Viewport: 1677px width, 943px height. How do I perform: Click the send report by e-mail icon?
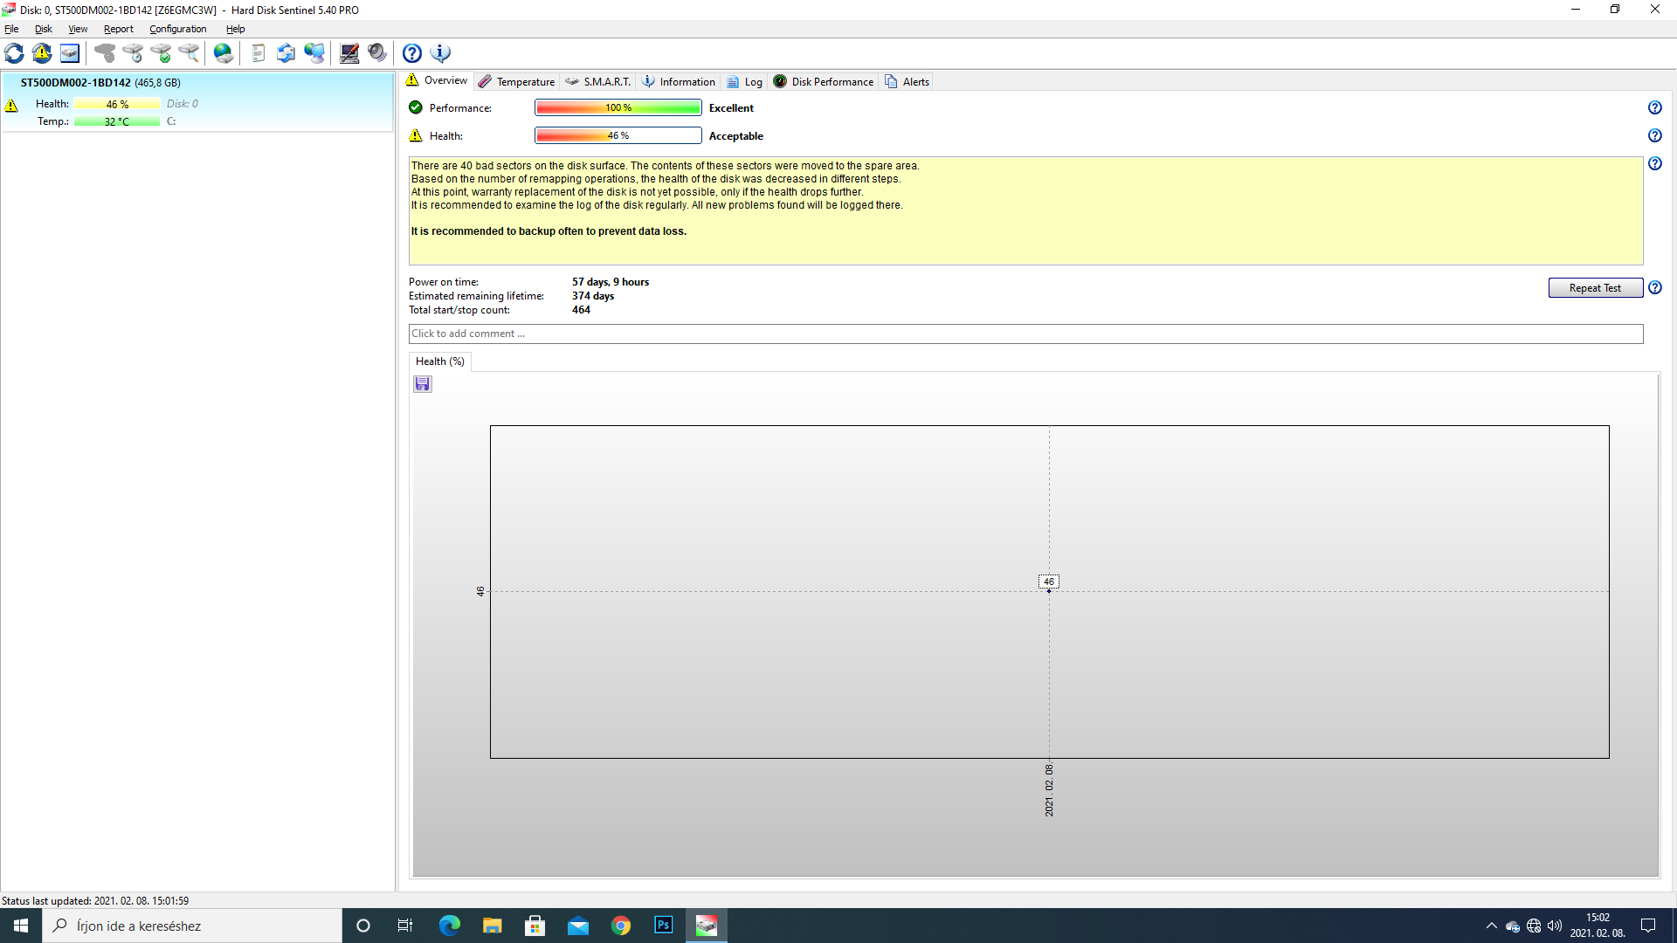click(286, 53)
